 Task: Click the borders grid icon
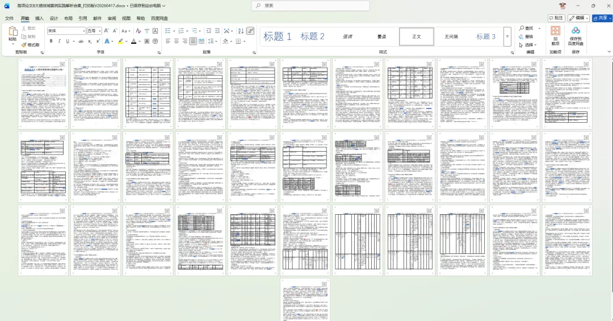pyautogui.click(x=238, y=41)
